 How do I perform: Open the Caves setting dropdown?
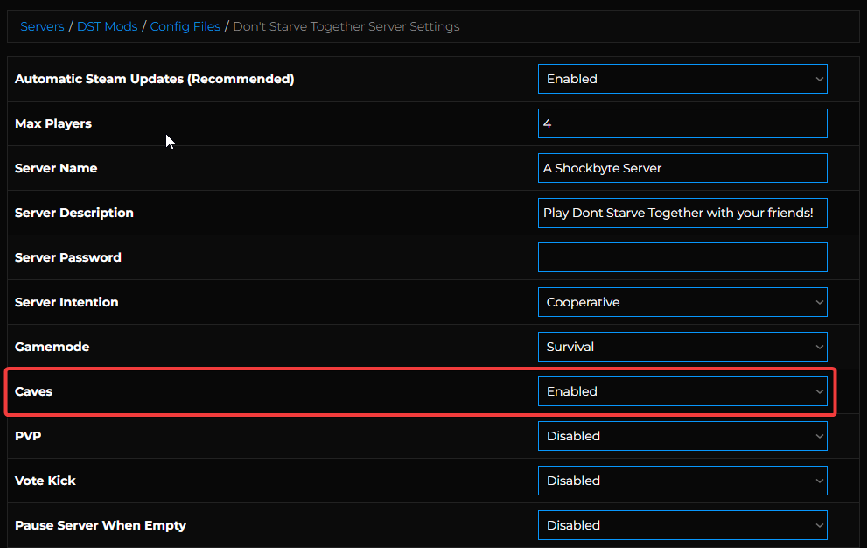pos(682,391)
